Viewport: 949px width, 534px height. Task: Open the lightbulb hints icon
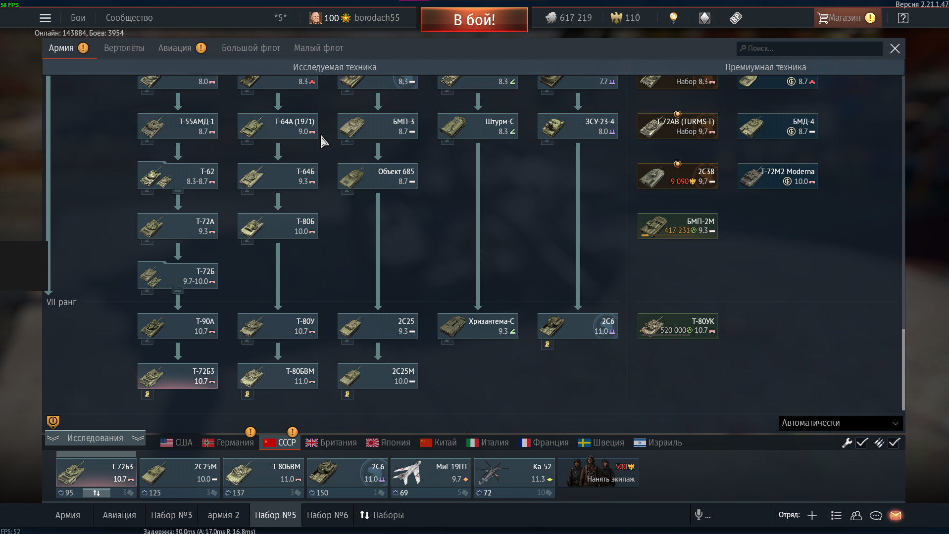[x=673, y=18]
